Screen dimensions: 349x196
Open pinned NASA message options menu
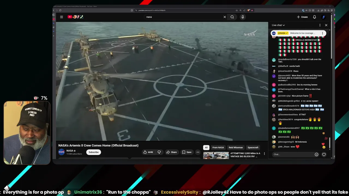click(x=322, y=33)
